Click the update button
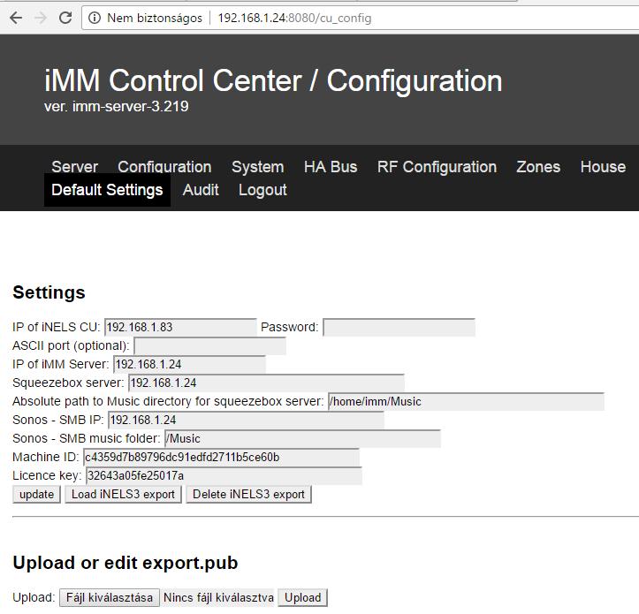The width and height of the screenshot is (639, 614). 36,494
